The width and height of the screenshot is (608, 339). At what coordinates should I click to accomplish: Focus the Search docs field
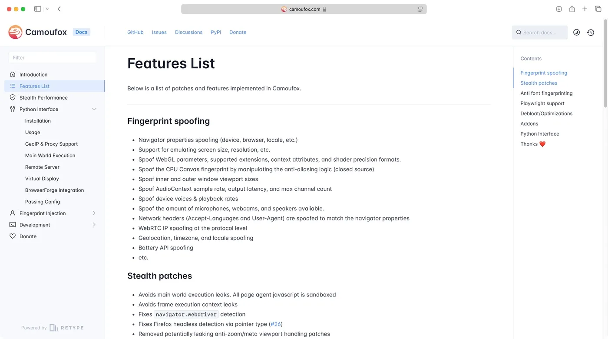(x=540, y=33)
